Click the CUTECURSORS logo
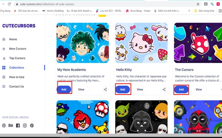Image resolution: width=222 pixels, height=138 pixels. pyautogui.click(x=19, y=26)
